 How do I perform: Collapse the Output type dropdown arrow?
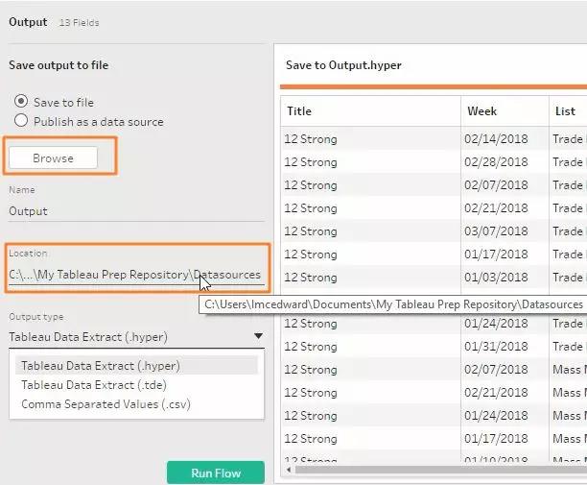(x=258, y=337)
